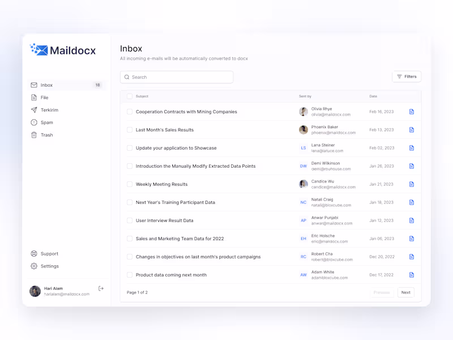Click the logout icon next to Hari Alam
Viewport: 453px width, 340px height.
[x=101, y=288]
